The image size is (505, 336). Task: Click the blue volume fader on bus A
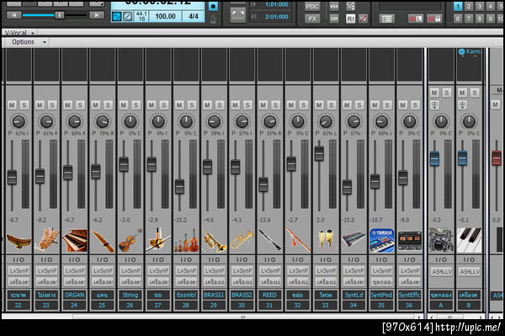point(434,158)
